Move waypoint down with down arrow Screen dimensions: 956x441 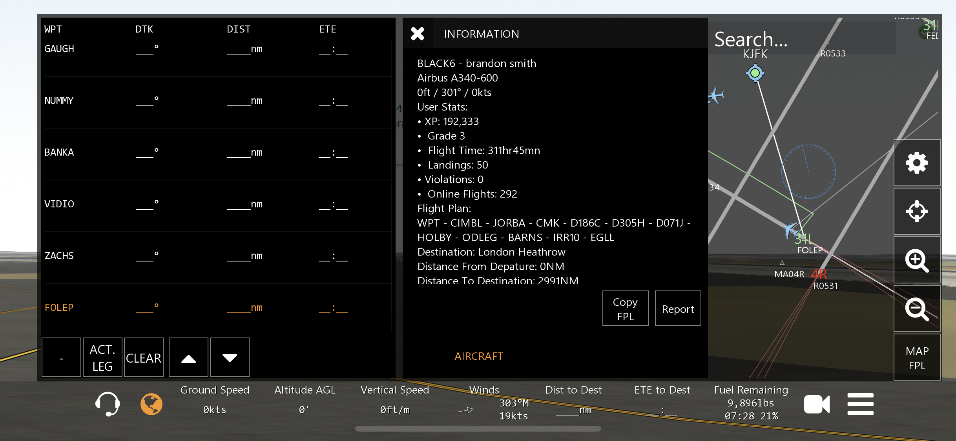pos(230,358)
